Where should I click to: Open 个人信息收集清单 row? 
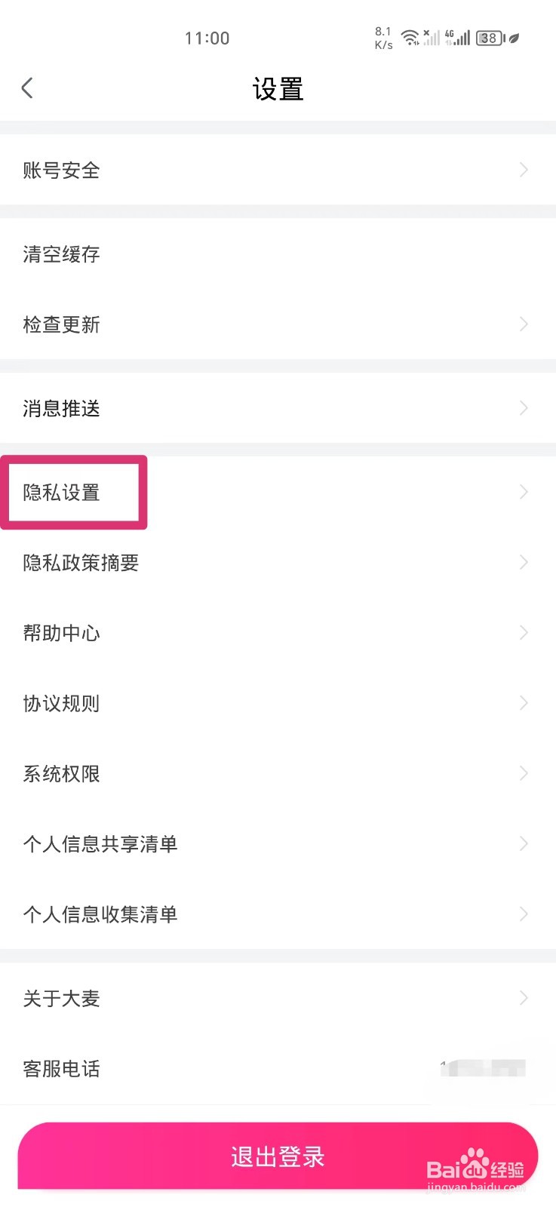pyautogui.click(x=100, y=914)
